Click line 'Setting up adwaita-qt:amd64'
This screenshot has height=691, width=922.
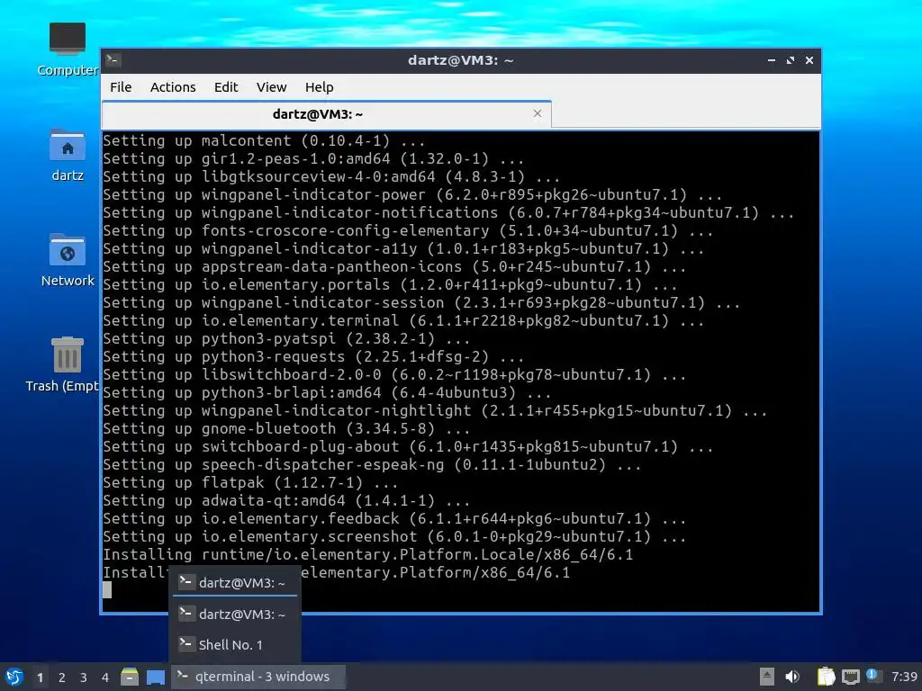coord(286,500)
